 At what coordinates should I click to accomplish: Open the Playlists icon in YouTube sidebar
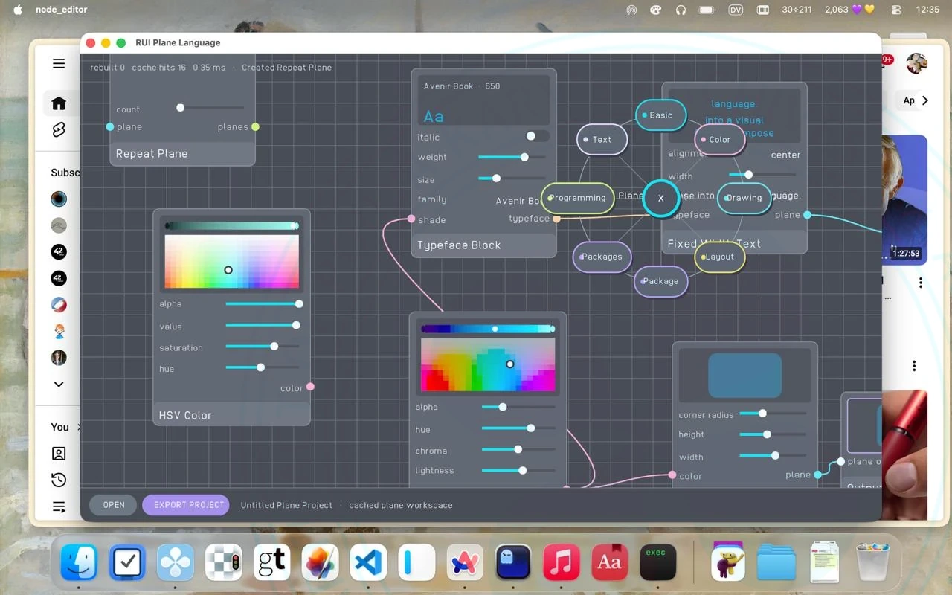pos(59,507)
